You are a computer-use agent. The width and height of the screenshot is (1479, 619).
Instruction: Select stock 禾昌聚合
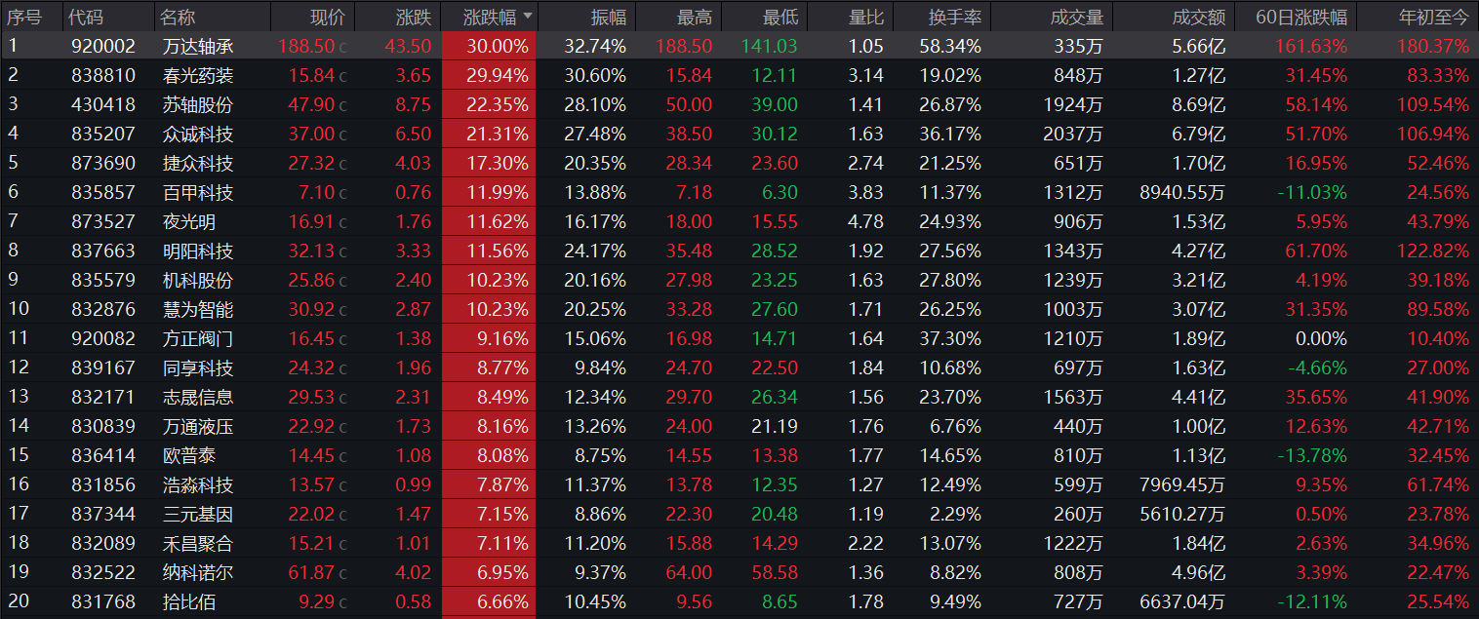(198, 543)
